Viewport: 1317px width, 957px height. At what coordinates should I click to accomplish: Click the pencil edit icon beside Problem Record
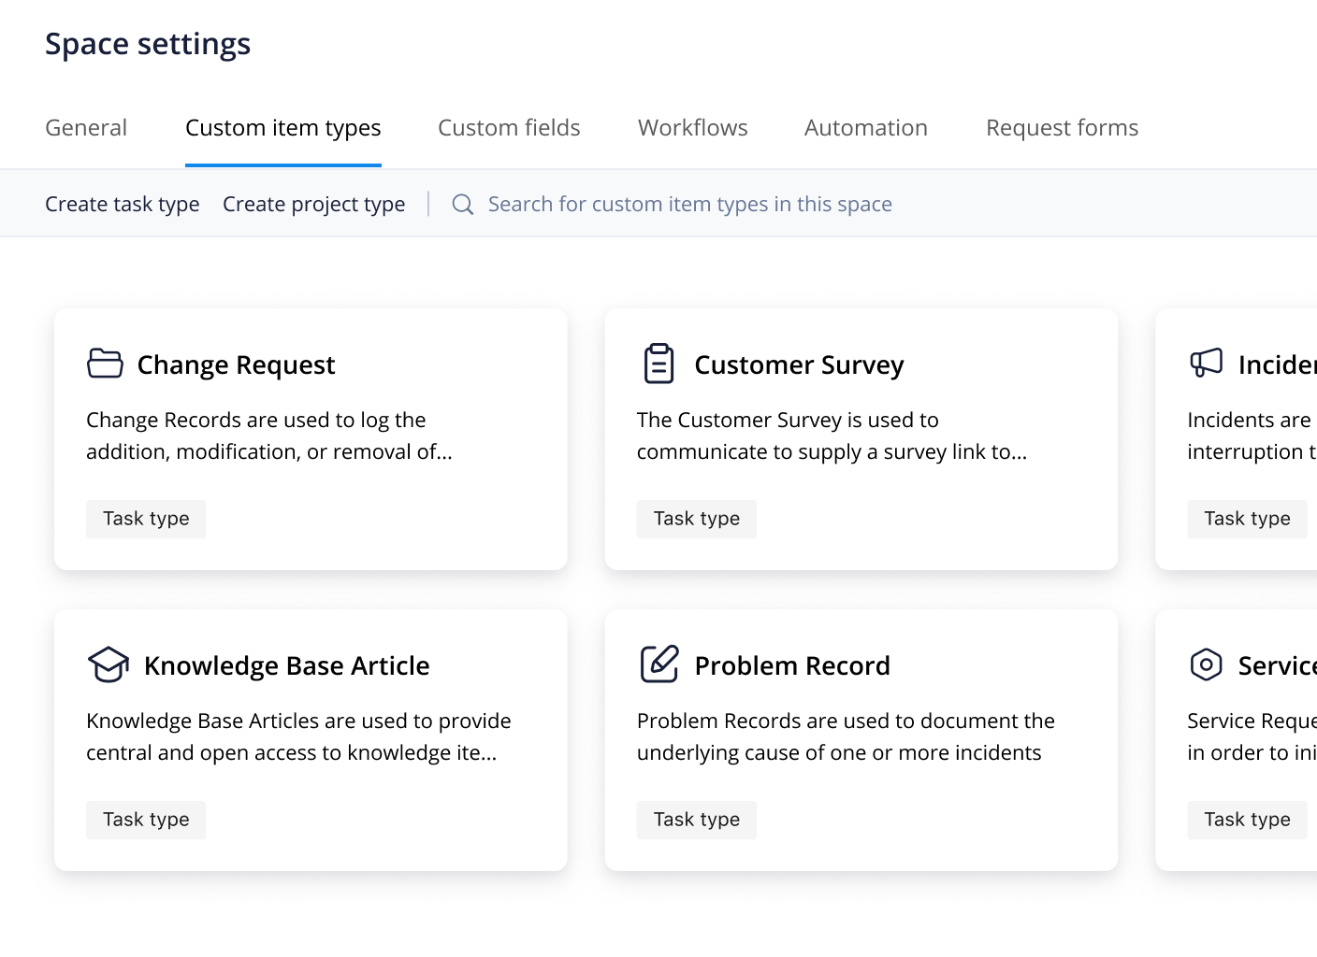tap(658, 664)
